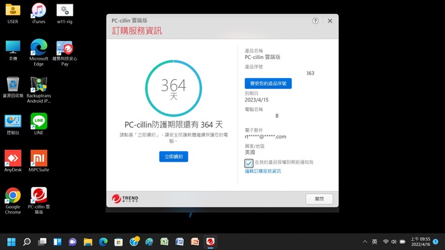Open the notification badge in the tray
This screenshot has height=250, width=445.
click(x=436, y=241)
